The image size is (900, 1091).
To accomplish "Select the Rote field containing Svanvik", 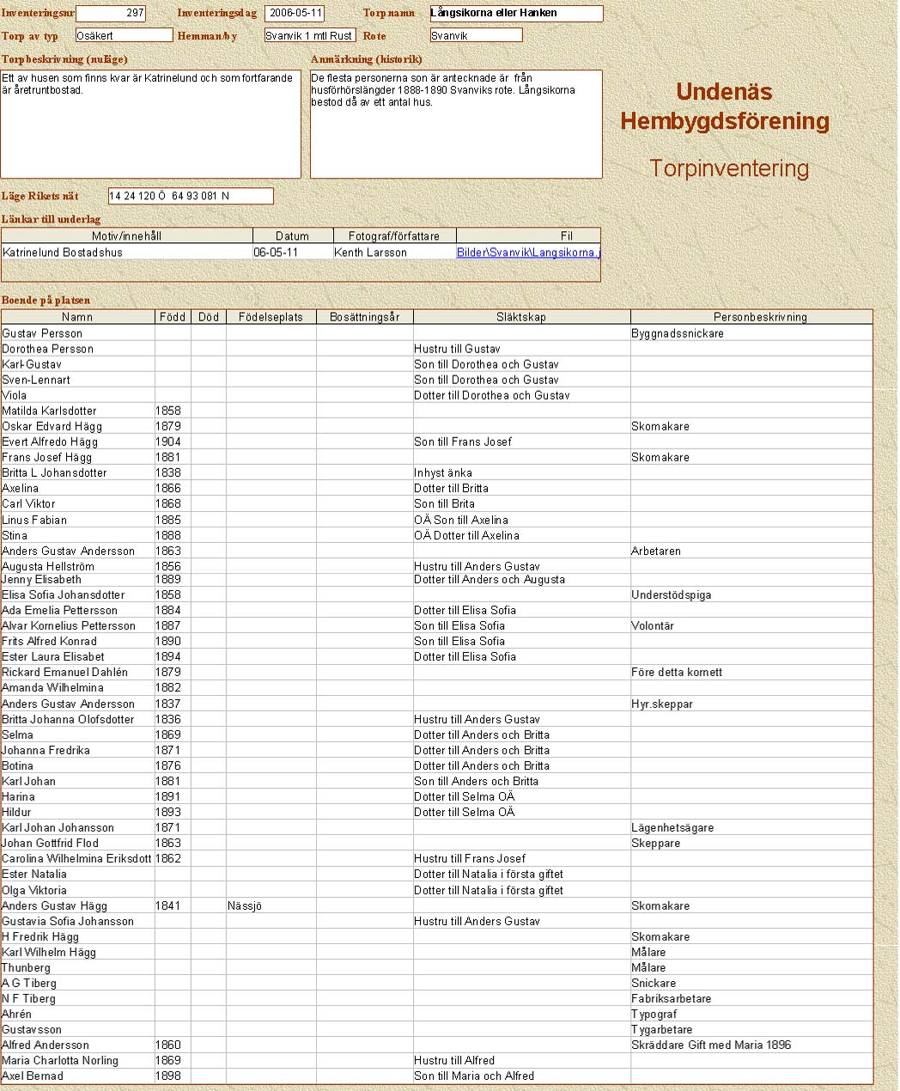I will (476, 35).
